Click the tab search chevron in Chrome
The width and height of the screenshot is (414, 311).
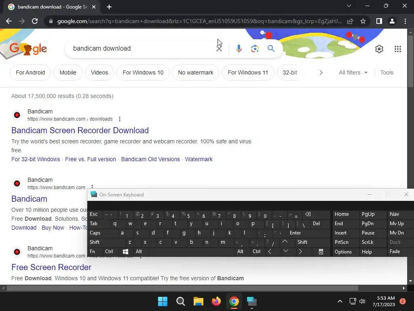[349, 6]
